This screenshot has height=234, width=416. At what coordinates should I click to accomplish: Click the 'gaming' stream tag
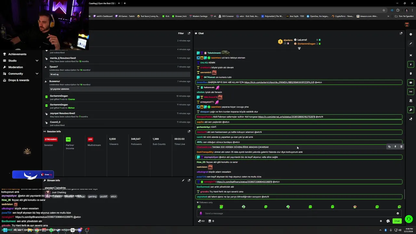click(x=92, y=197)
